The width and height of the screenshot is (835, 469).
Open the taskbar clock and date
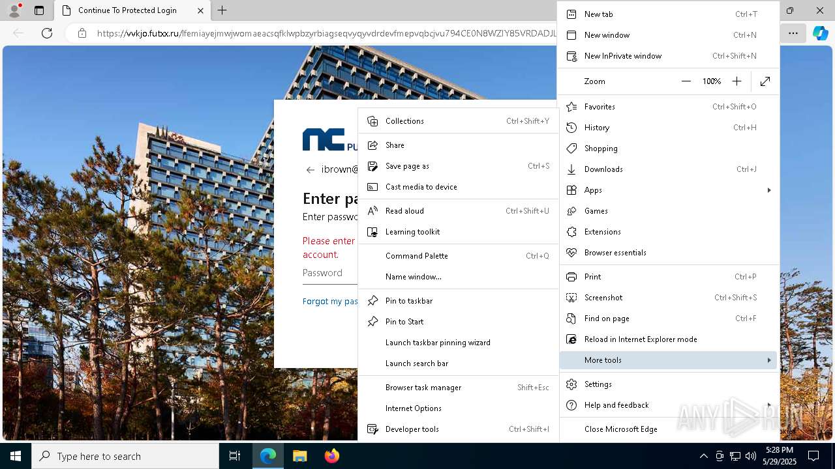pos(780,456)
